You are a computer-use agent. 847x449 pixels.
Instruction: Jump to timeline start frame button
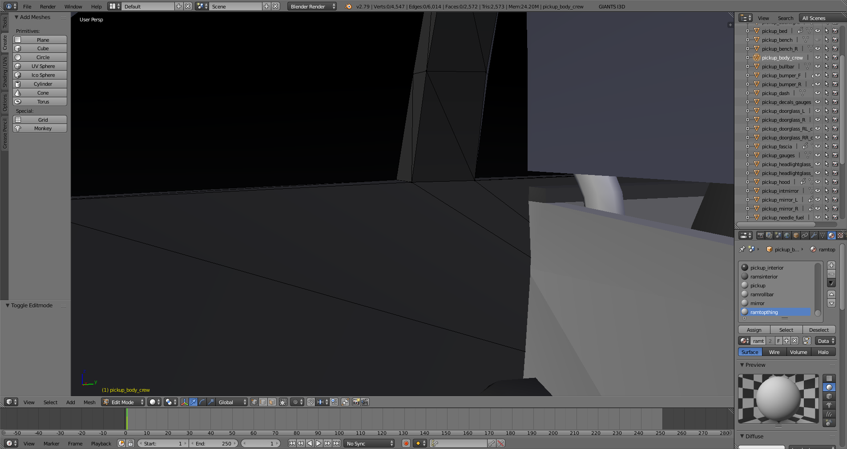(x=292, y=443)
